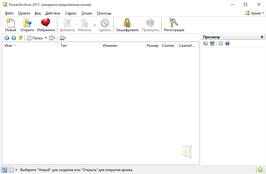Toggle the Папки folders view button
The image size is (266, 174).
click(x=35, y=38)
